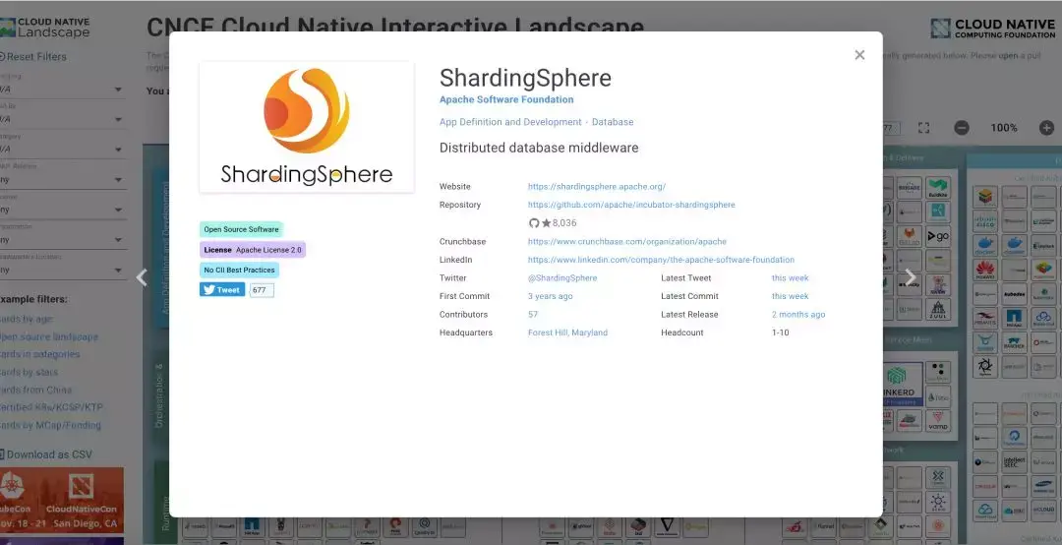Go to the next landscape card arrow
Image resolution: width=1062 pixels, height=545 pixels.
pos(911,277)
